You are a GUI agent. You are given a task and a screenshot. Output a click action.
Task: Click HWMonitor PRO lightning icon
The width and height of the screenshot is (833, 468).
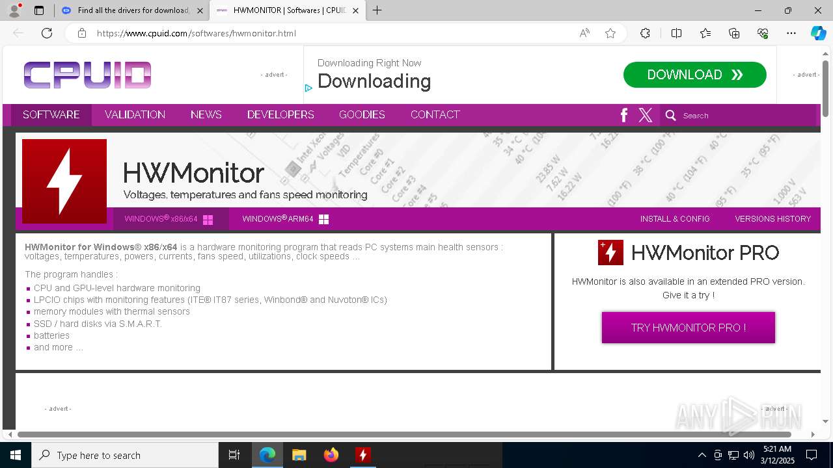pos(610,252)
